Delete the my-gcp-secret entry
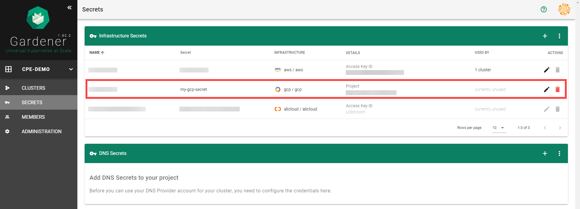This screenshot has height=209, width=580. 557,89
